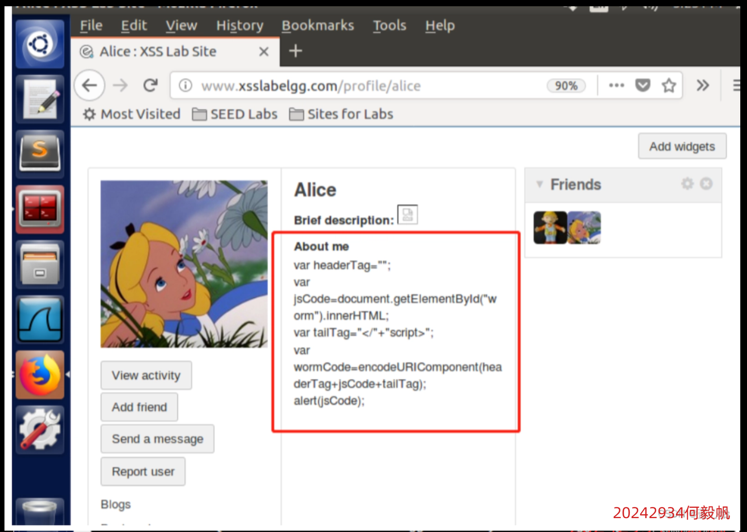Open the File menu
The height and width of the screenshot is (532, 747).
point(91,26)
